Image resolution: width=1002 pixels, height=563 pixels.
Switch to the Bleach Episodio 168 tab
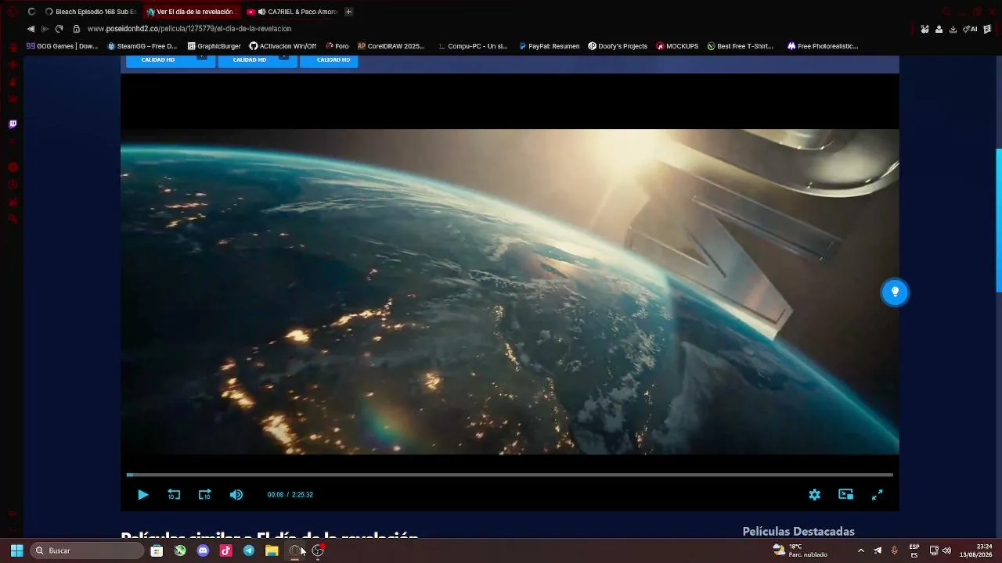click(x=90, y=12)
